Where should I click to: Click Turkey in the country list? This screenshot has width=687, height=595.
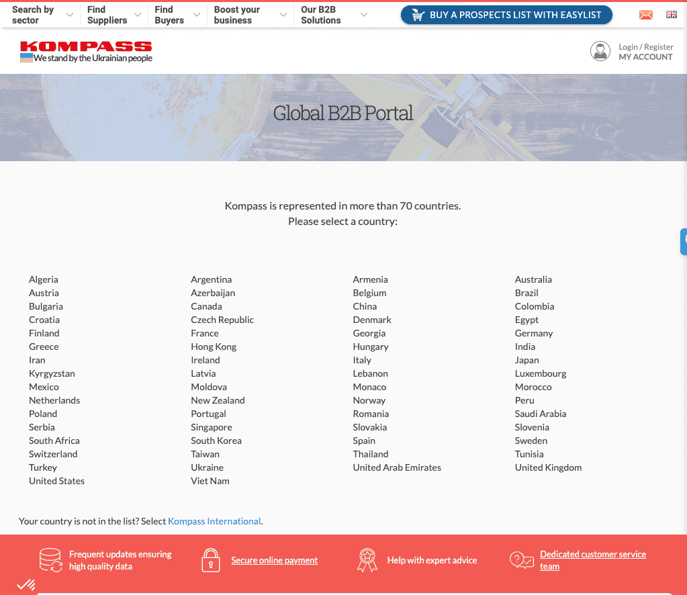tap(42, 467)
